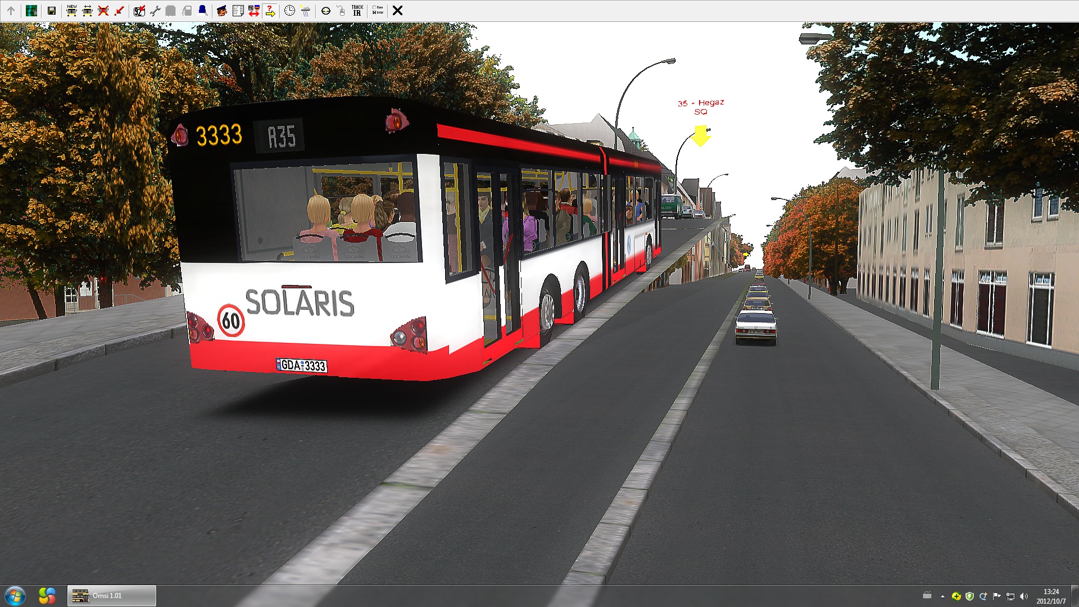Click the black X close menu icon

tap(397, 11)
